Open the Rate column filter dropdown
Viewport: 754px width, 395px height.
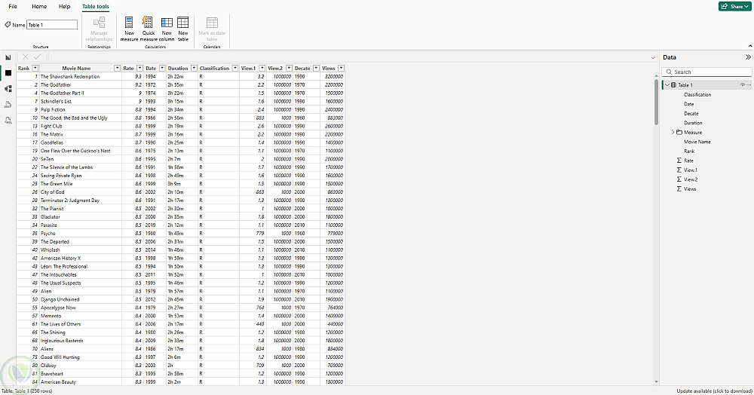(x=140, y=69)
